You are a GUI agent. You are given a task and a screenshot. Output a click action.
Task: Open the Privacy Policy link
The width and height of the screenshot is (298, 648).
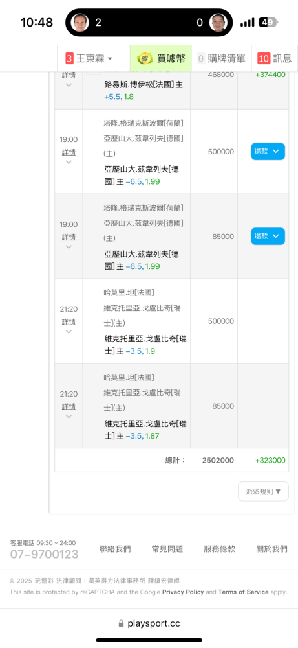(183, 592)
